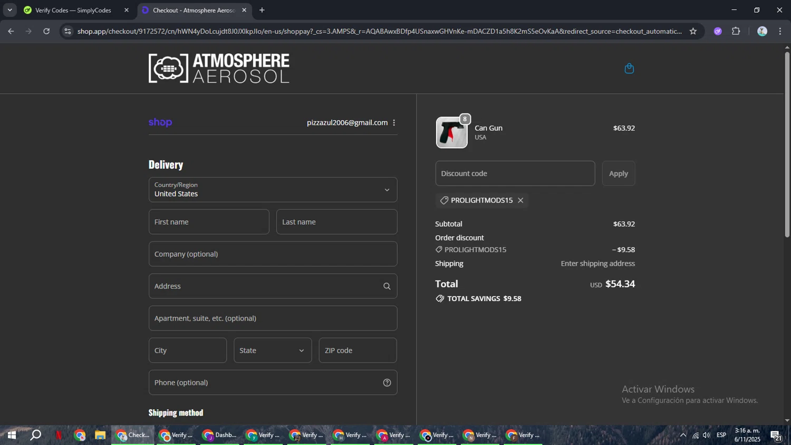791x445 pixels.
Task: Click the TOTAL SAVINGS $9.58 text
Action: (x=484, y=298)
